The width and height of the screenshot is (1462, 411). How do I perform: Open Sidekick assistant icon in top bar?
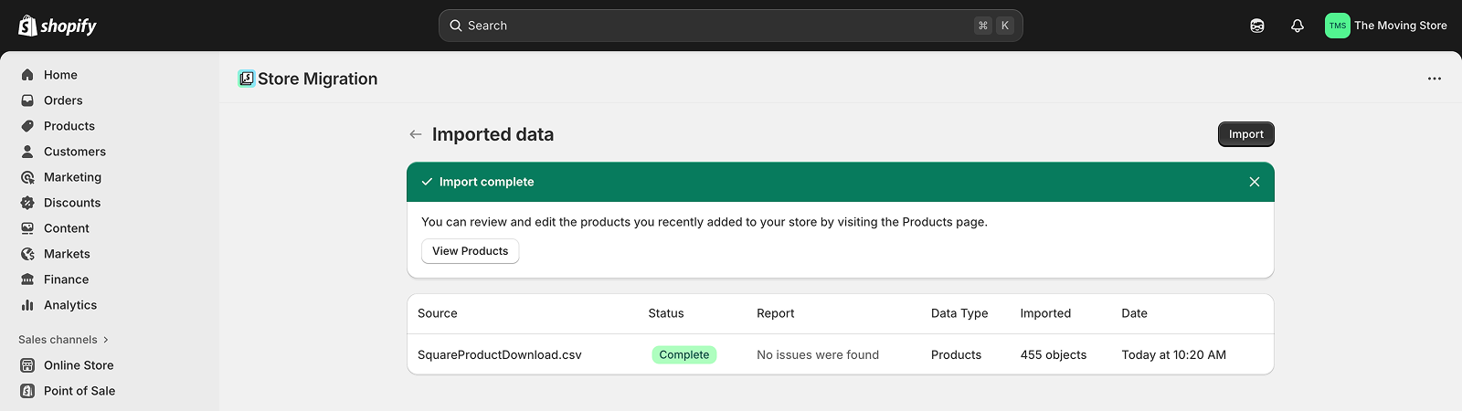[x=1257, y=26]
